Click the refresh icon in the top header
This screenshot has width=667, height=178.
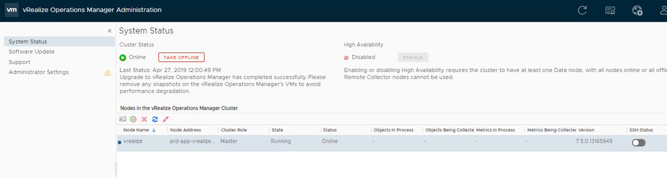pos(582,10)
